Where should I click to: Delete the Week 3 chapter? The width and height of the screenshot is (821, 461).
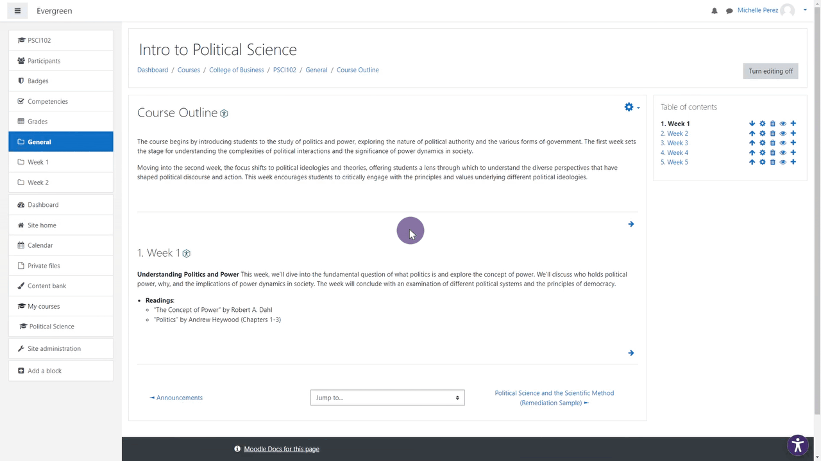[772, 143]
